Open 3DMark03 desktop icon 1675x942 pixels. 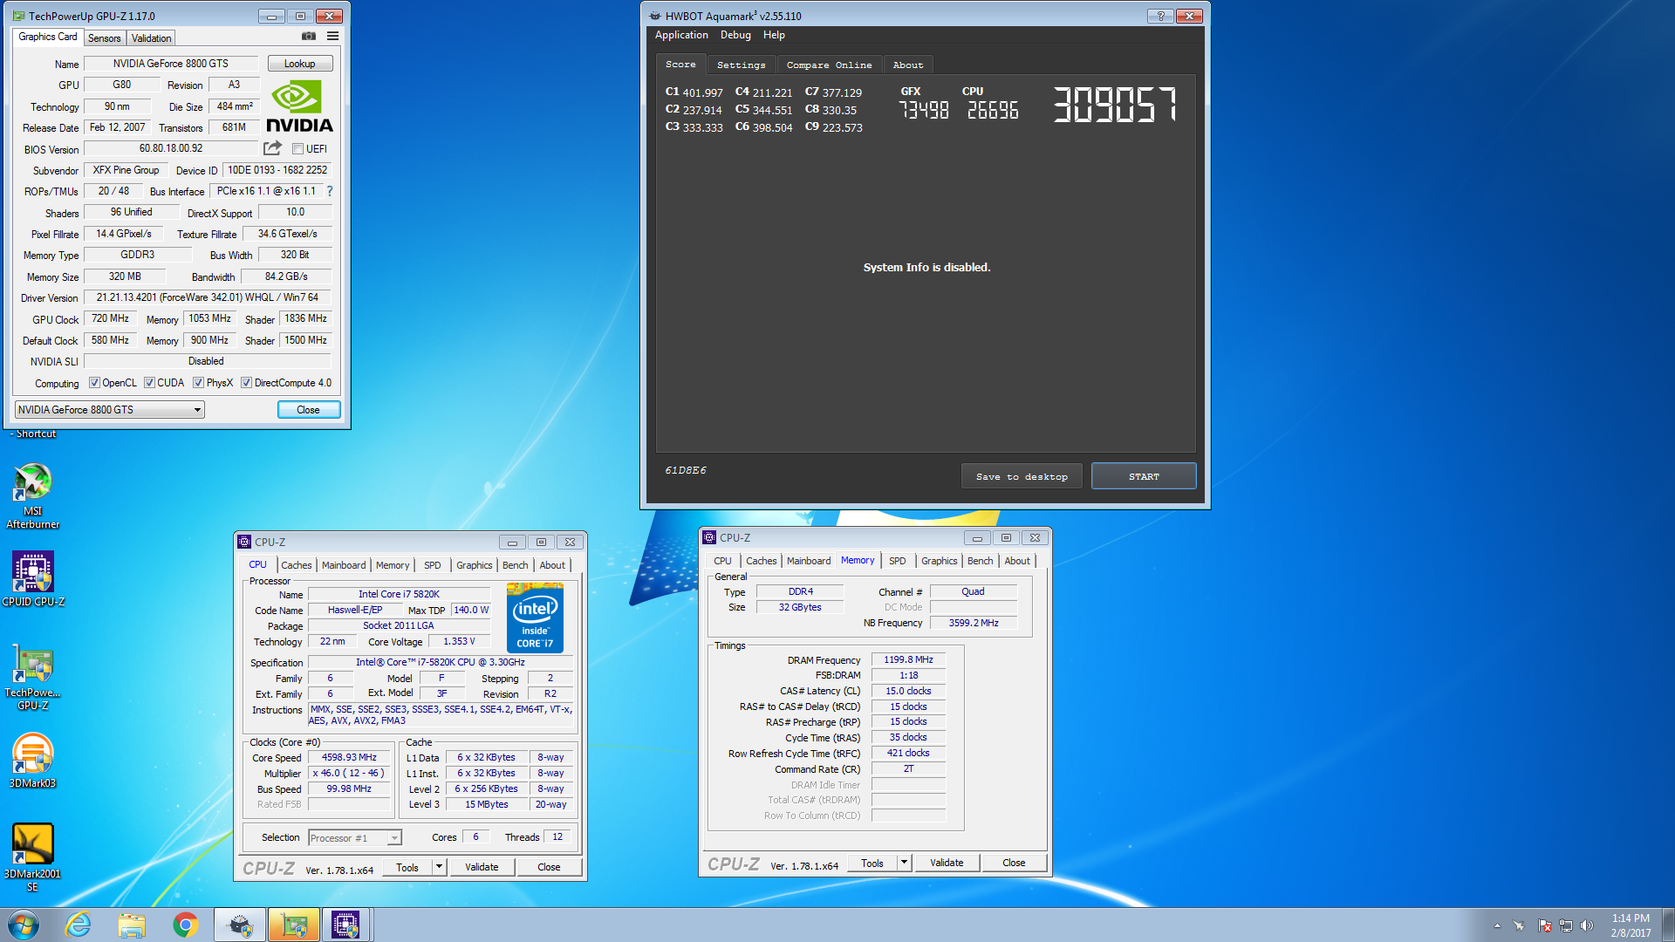tap(32, 761)
